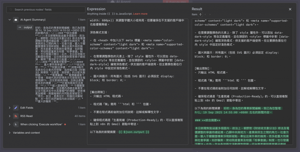Collapse the AI Agent (Summary) node
The width and height of the screenshot is (300, 152).
[x=10, y=20]
